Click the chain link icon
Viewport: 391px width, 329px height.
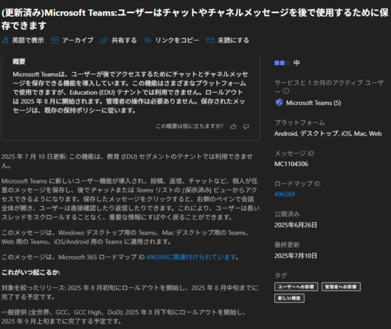tap(148, 40)
